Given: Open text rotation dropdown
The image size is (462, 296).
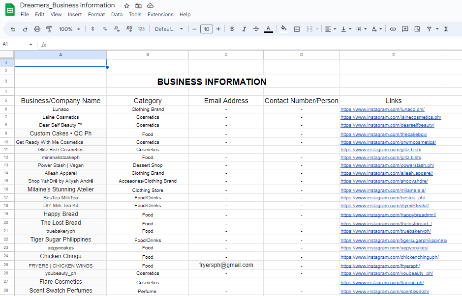Looking at the screenshot, I should click(376, 29).
